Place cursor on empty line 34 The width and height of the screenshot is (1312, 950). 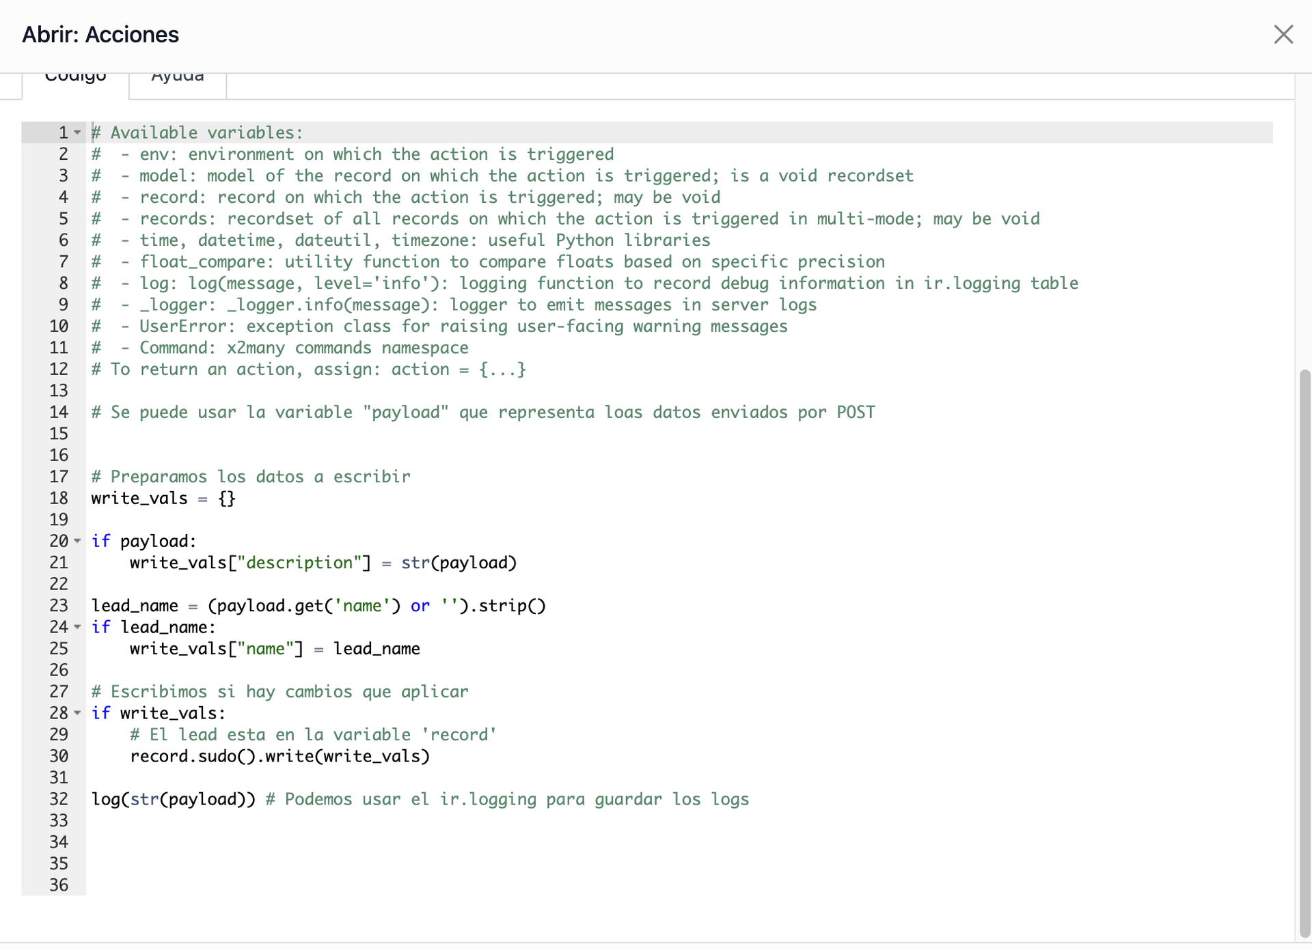410,842
